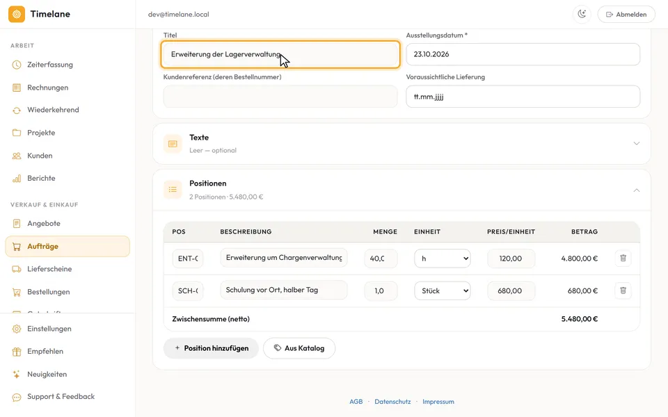Click the Empfehlen gift icon
The width and height of the screenshot is (668, 417).
pyautogui.click(x=17, y=352)
